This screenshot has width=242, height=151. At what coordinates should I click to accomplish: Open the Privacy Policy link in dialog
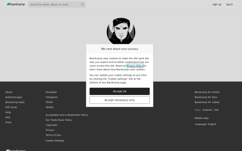(135, 66)
